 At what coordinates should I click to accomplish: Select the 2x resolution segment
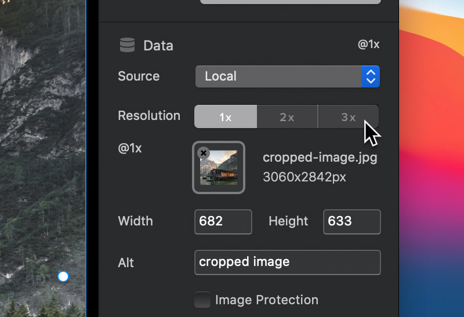[287, 116]
